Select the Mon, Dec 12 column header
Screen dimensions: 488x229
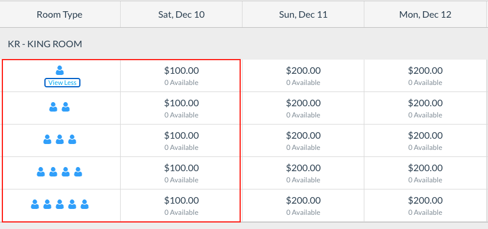click(425, 15)
